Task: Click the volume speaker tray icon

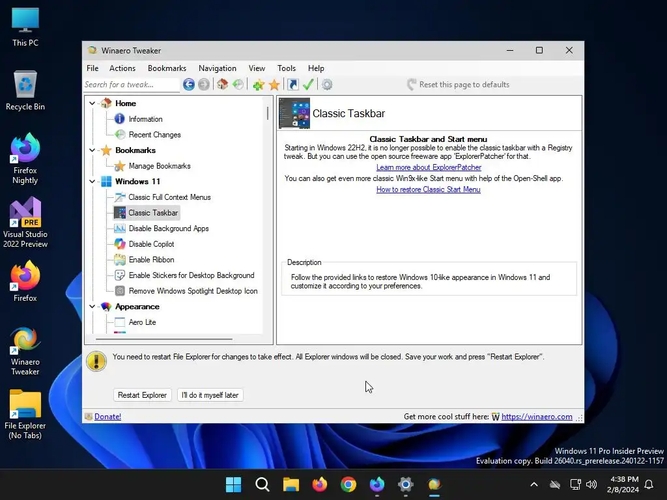Action: tap(591, 484)
